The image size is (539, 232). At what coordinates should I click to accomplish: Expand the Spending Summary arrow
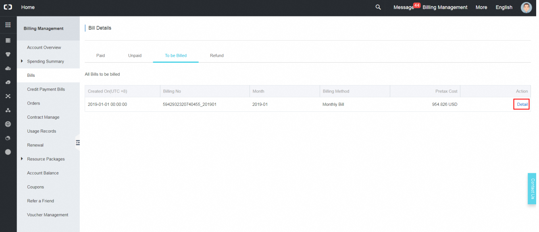tap(22, 61)
